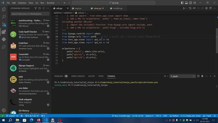This screenshot has width=218, height=123.
Task: Split the editor right
Action: point(211,8)
